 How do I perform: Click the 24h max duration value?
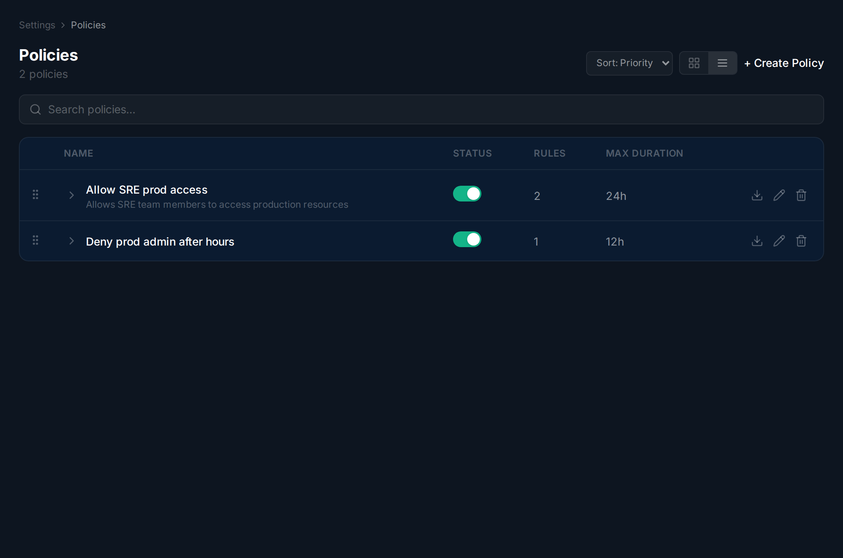[x=616, y=196]
